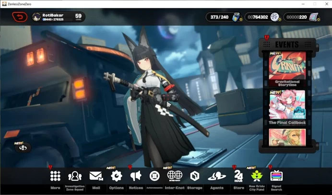This screenshot has height=195, width=332.
Task: Click the Inter-Knot label text
Action: click(175, 188)
